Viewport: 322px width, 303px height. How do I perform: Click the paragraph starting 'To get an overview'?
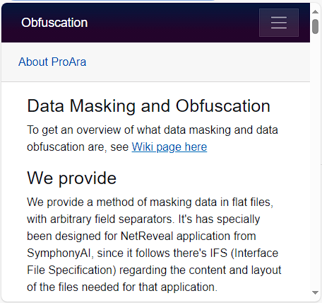tap(153, 139)
